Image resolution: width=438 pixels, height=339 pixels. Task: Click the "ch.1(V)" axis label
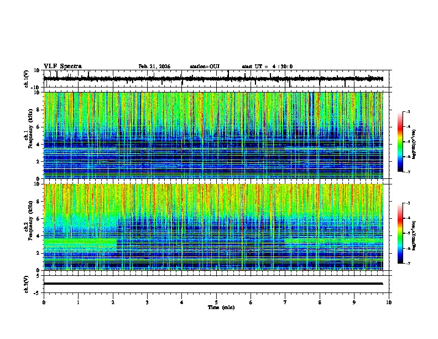[x=27, y=79]
